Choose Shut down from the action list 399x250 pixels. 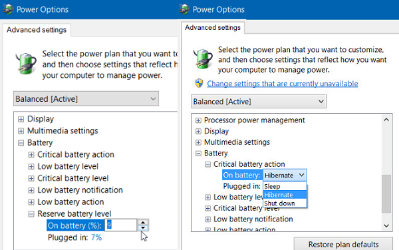click(285, 203)
